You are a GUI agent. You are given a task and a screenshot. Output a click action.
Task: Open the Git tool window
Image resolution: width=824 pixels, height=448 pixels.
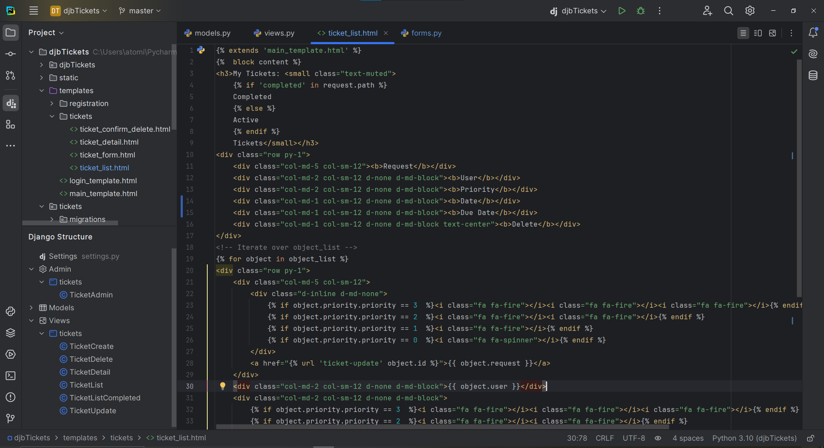[11, 418]
